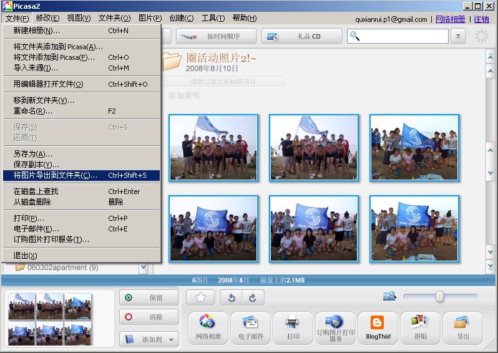Click 添加说明 to add description
Screen dimensions: 498x353
coord(184,95)
